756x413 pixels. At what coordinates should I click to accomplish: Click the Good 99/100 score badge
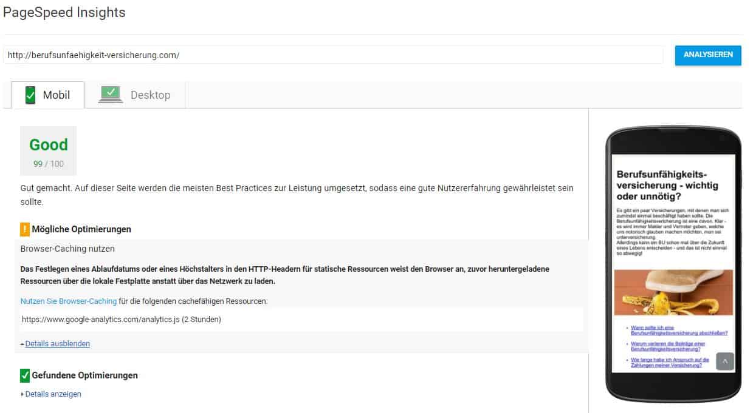pos(49,150)
